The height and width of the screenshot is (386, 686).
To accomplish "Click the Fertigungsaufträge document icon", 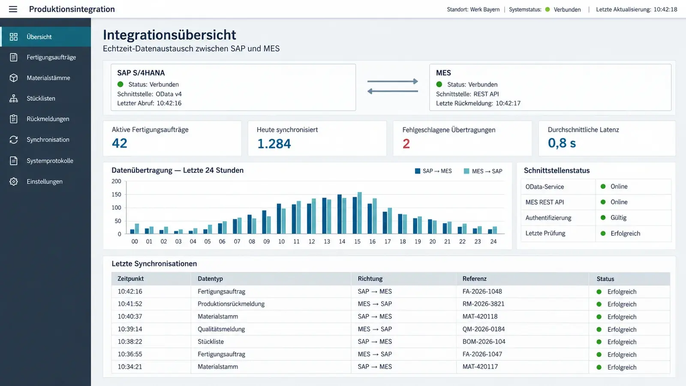I will tap(14, 57).
